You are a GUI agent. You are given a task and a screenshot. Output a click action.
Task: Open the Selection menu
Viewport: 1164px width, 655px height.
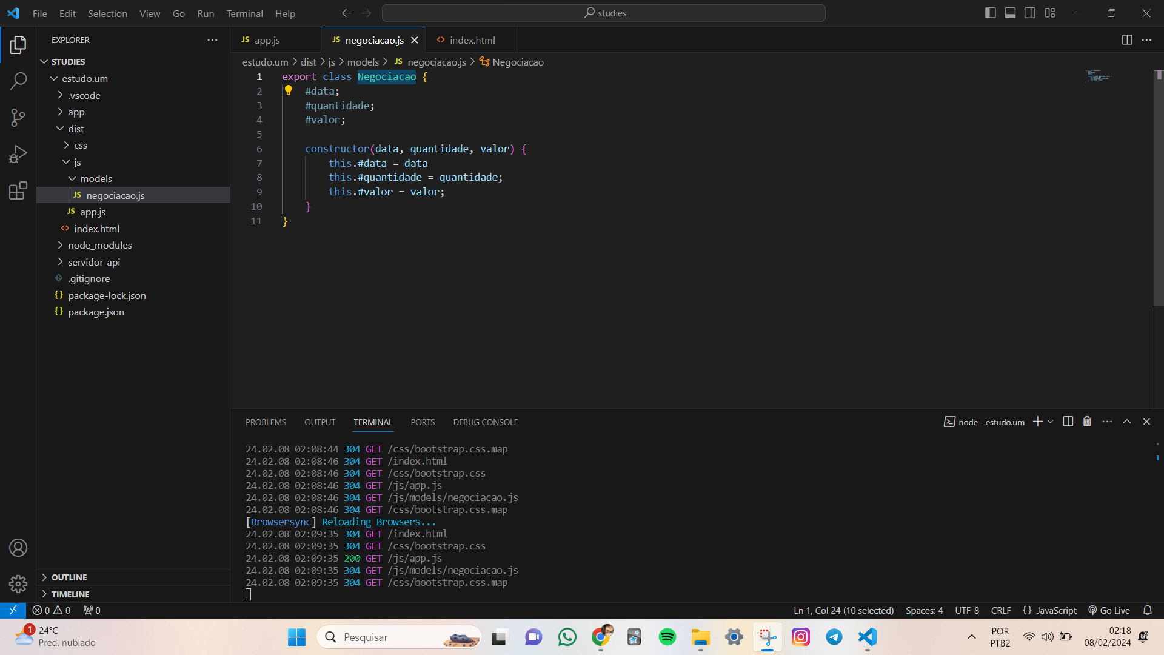(x=107, y=13)
